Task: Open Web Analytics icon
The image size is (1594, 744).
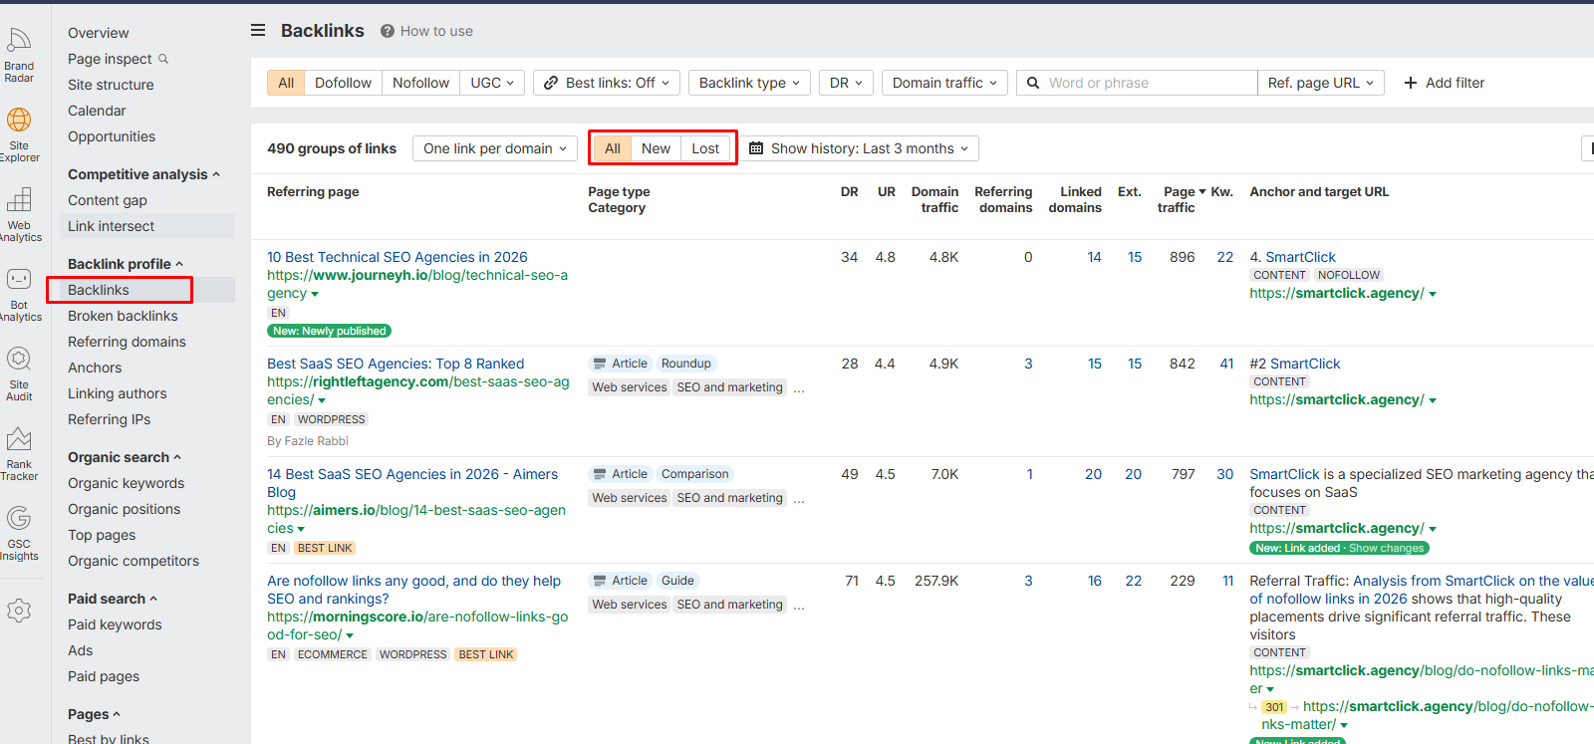Action: 19,214
